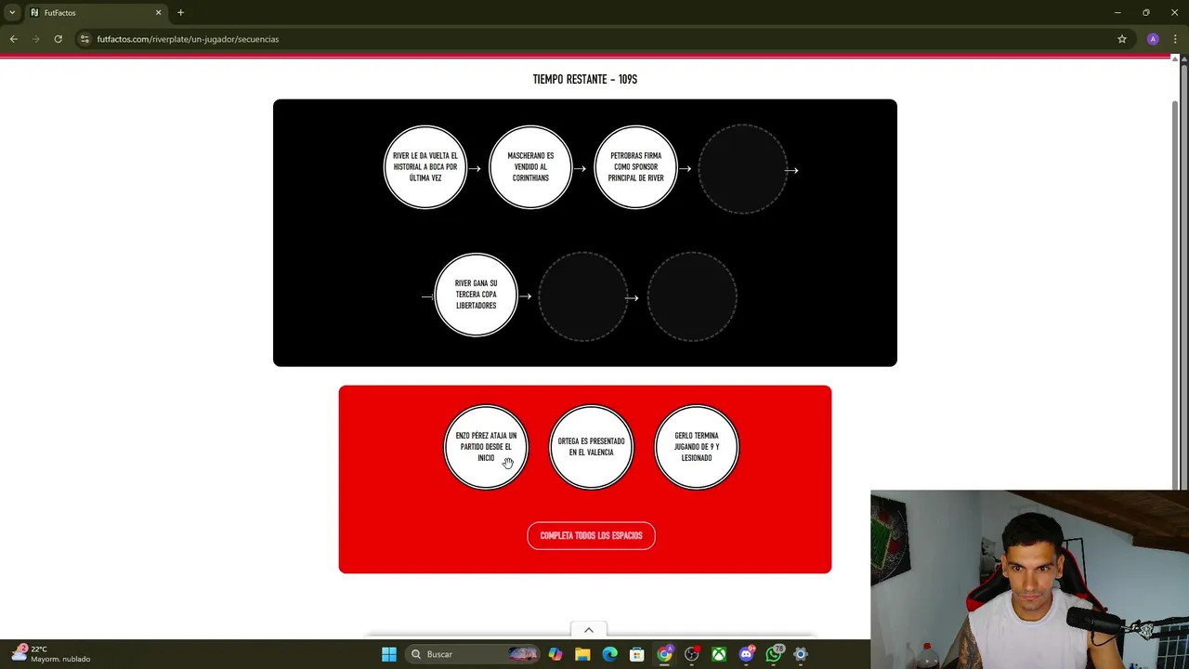Screen dimensions: 1189x669
Task: Pick the 'Ortega es presentado en el Valencia' event
Action: 591,447
